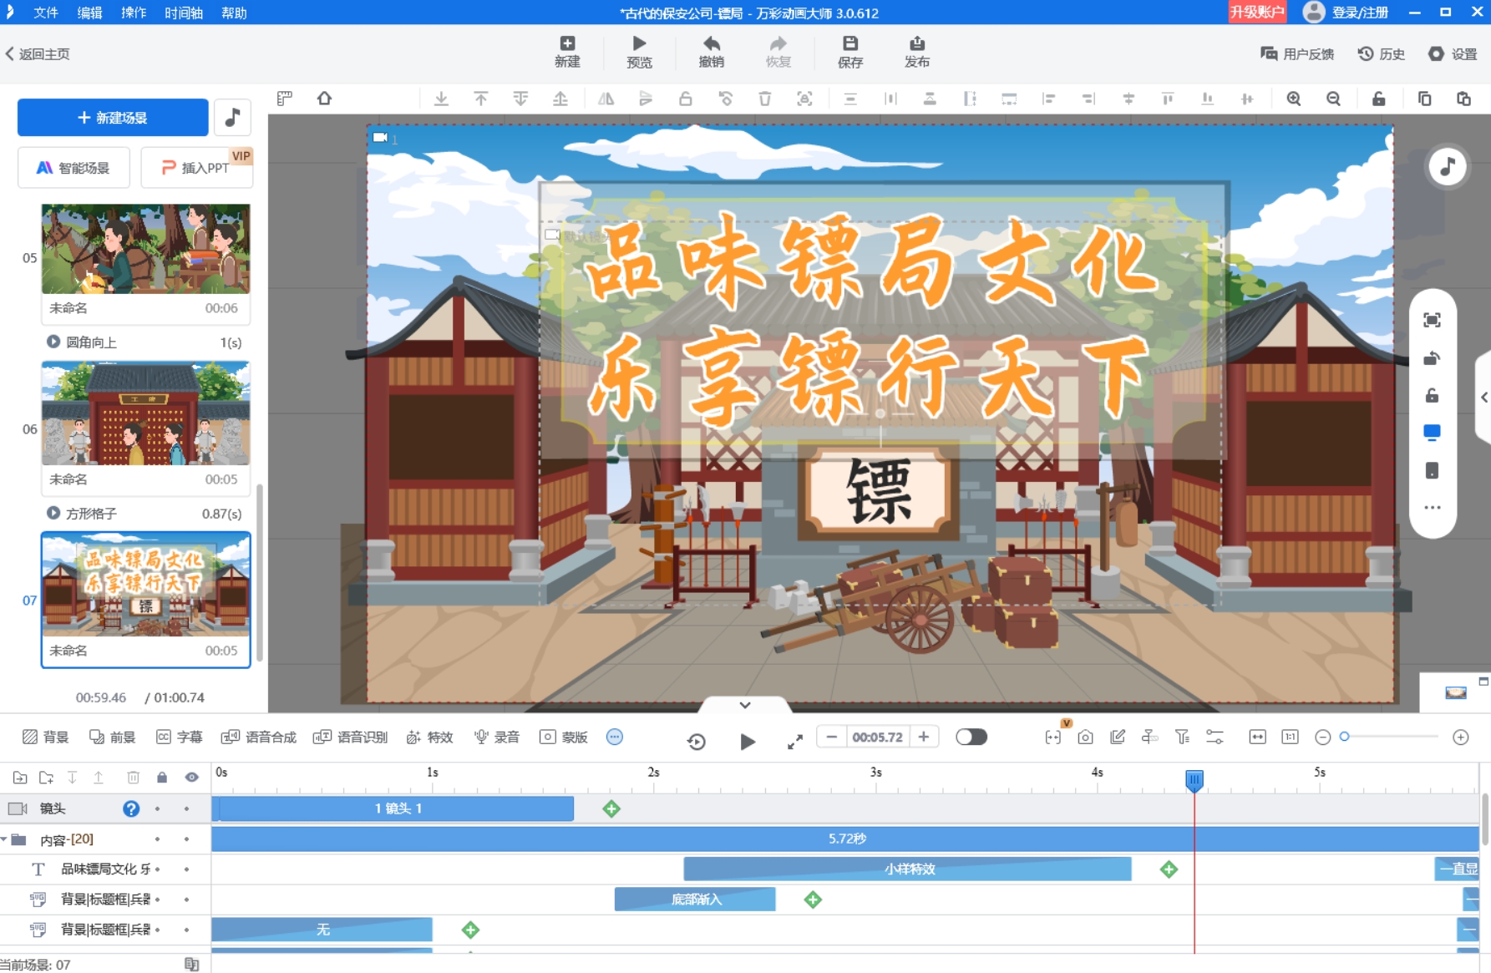Click the flip horizontal icon

coord(606,99)
